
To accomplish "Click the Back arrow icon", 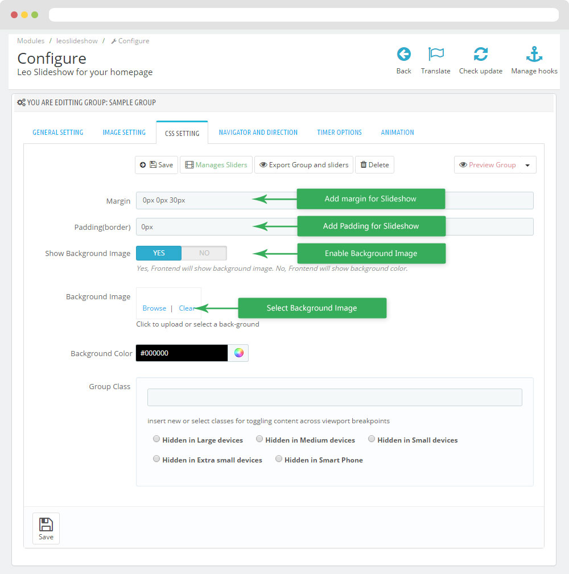I will [x=403, y=54].
